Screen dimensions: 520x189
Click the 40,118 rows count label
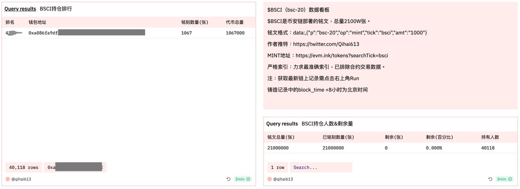coord(23,167)
